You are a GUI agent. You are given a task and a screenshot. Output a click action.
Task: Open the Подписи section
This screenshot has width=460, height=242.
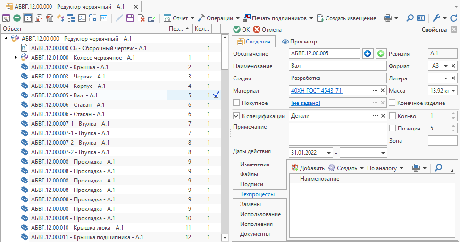pyautogui.click(x=252, y=184)
